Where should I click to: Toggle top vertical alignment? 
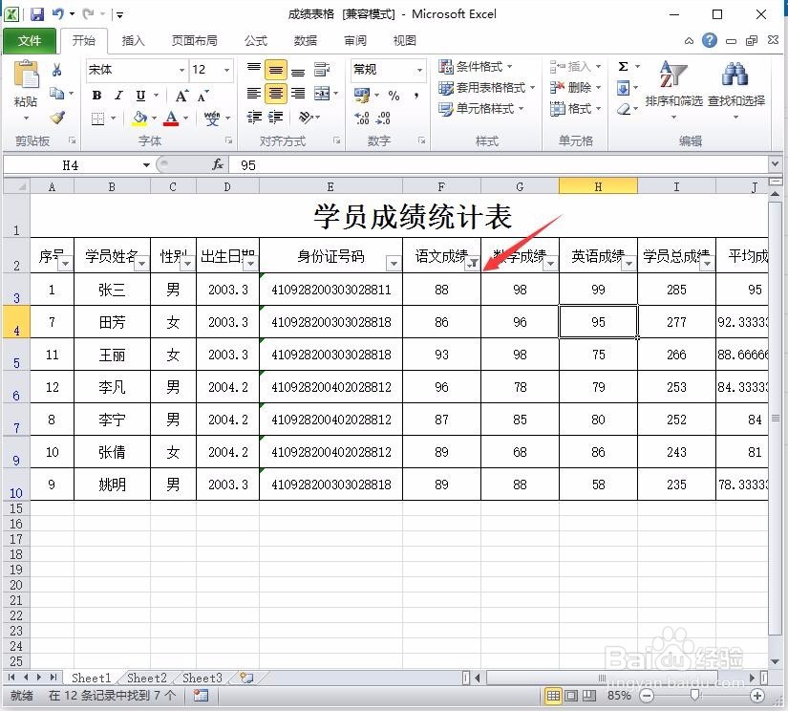[254, 68]
